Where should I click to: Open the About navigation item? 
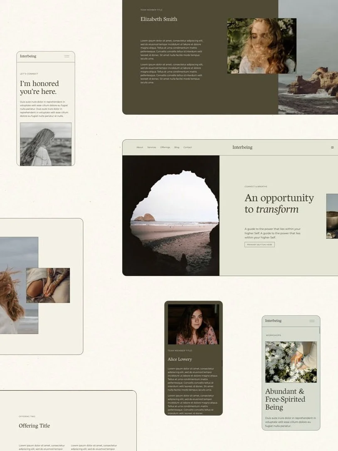pyautogui.click(x=140, y=147)
